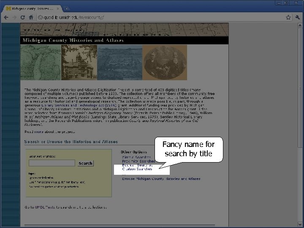This screenshot has height=228, width=304.
Task: Click the blue landscape thumbnail image
Action: click(119, 62)
